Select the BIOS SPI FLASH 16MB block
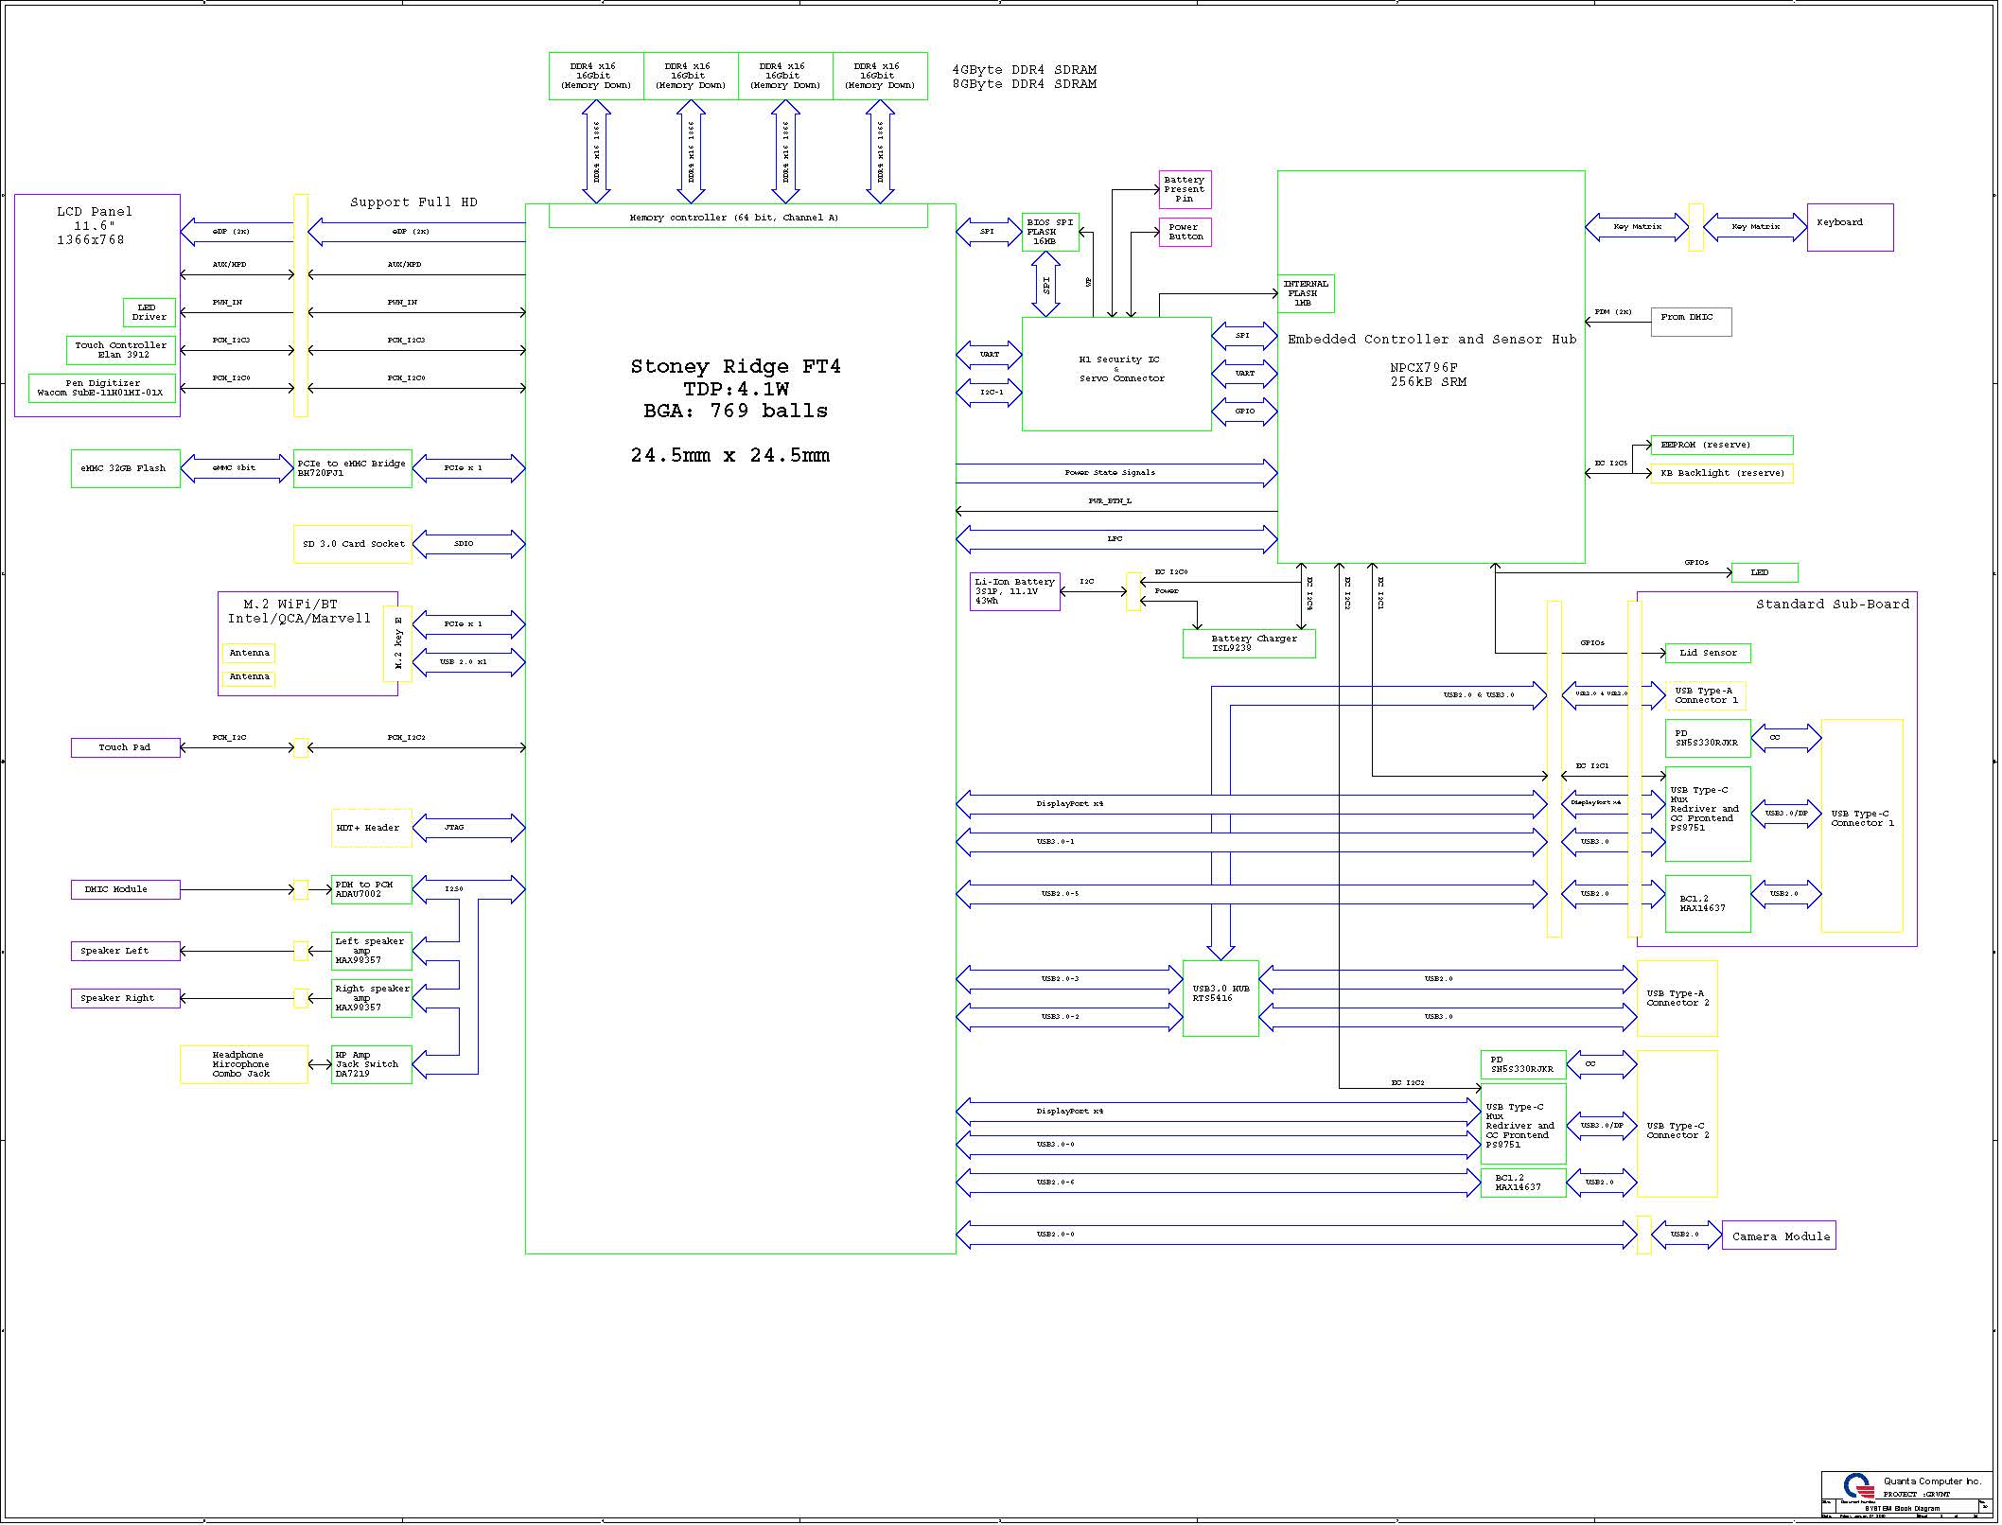 1050,232
